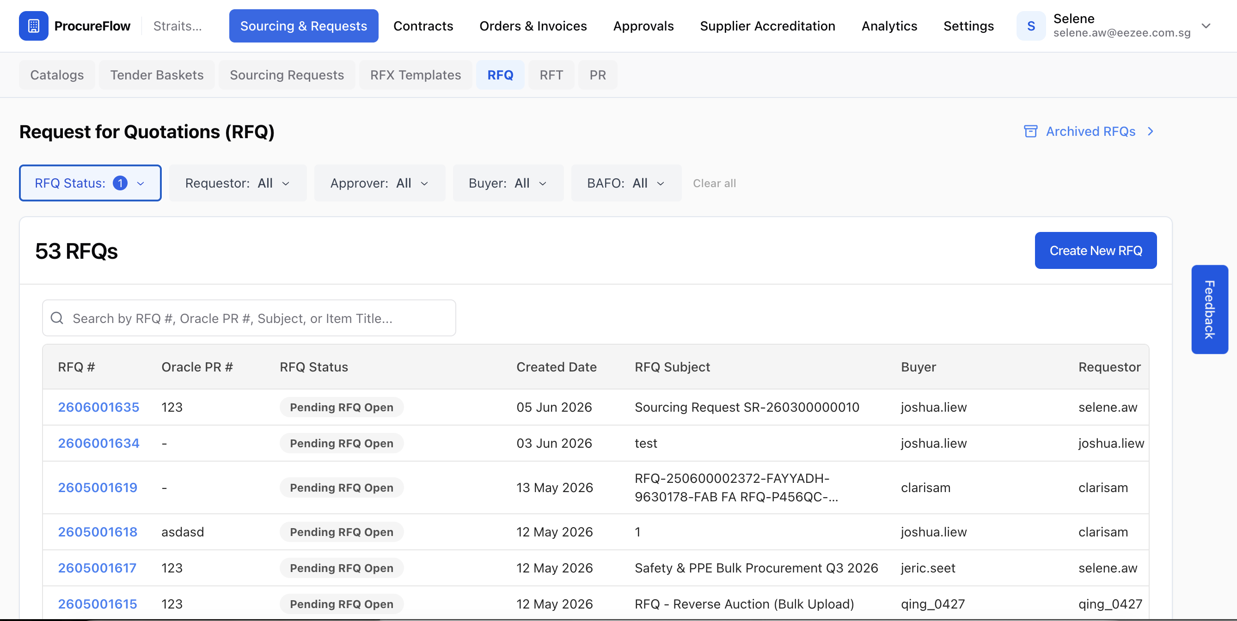This screenshot has width=1237, height=621.
Task: Open RFQ 2605001618
Action: 98,532
